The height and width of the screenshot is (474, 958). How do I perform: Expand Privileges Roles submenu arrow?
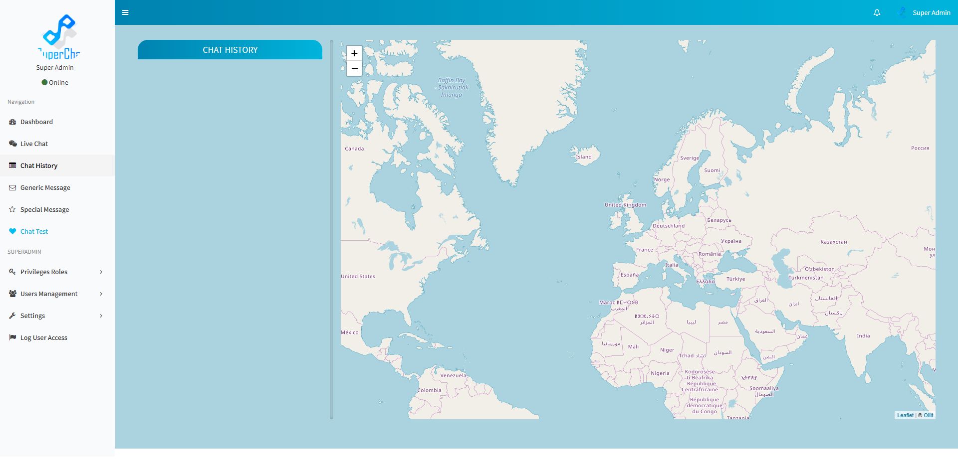click(x=101, y=272)
